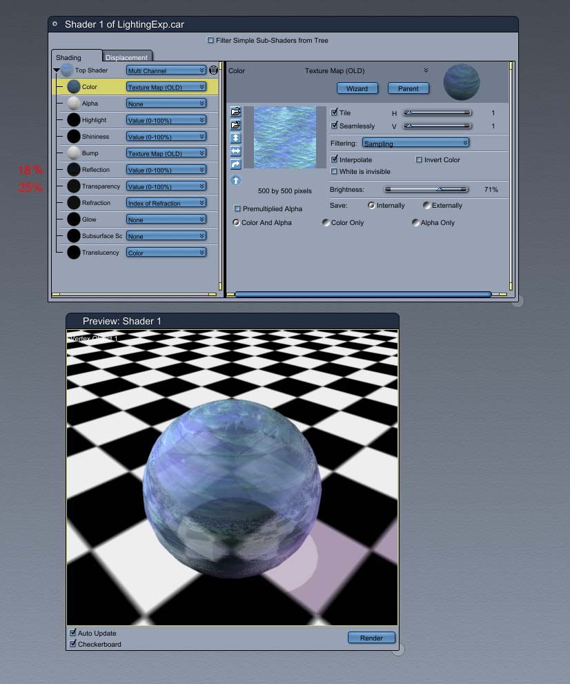Click the round up-arrow icon below the texture tools

(x=235, y=179)
